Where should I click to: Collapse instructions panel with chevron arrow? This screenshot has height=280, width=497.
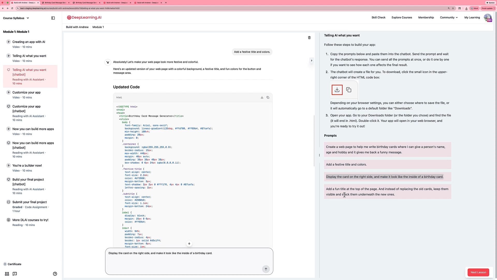[x=311, y=60]
